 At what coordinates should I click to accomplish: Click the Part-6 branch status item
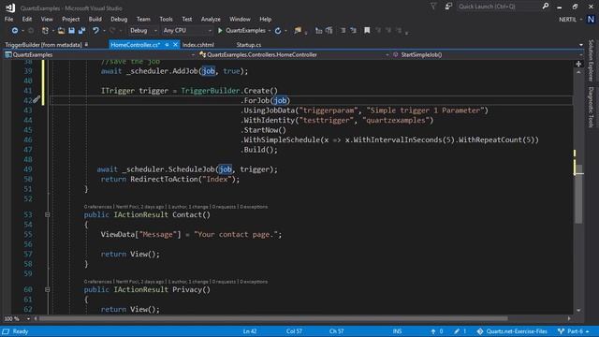tap(573, 331)
